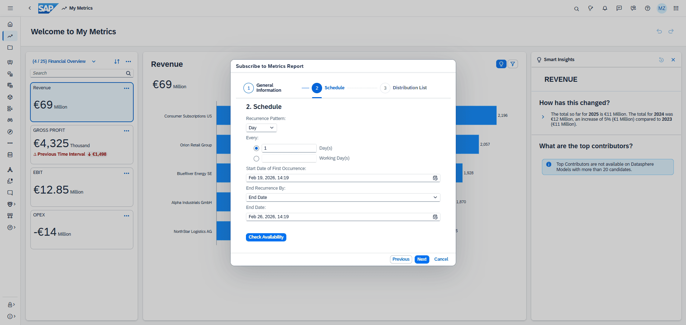Click the search icon in top bar
This screenshot has width=686, height=325.
[576, 9]
